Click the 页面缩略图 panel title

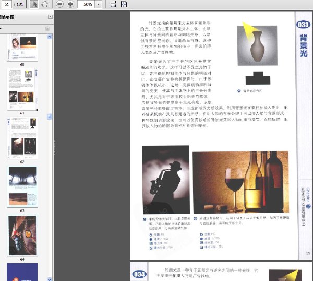pyautogui.click(x=7, y=17)
